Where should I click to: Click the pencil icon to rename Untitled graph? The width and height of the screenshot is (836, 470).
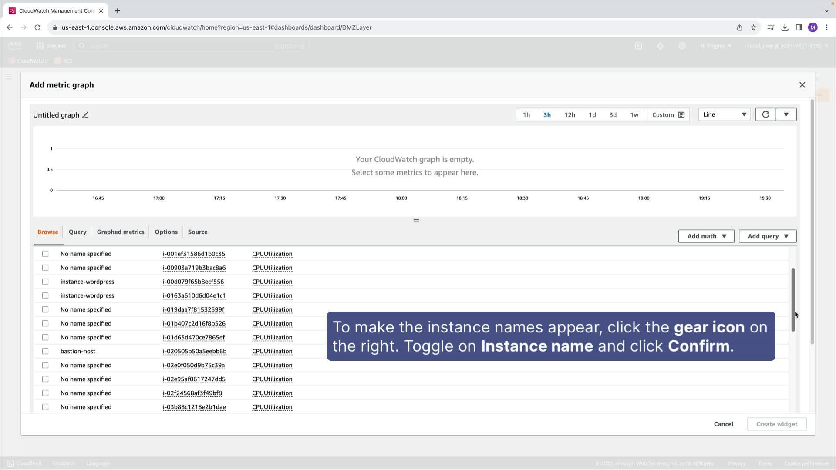click(x=85, y=115)
